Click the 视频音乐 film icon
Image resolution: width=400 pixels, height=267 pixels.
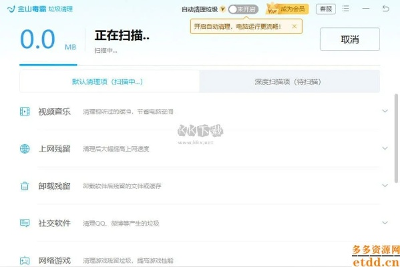point(25,111)
